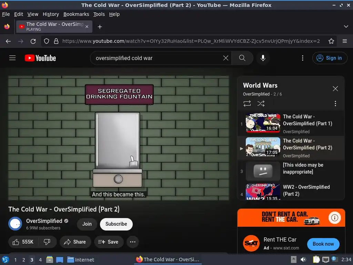This screenshot has height=265, width=353.
Task: Open a new tab with plus button
Action: tap(100, 27)
